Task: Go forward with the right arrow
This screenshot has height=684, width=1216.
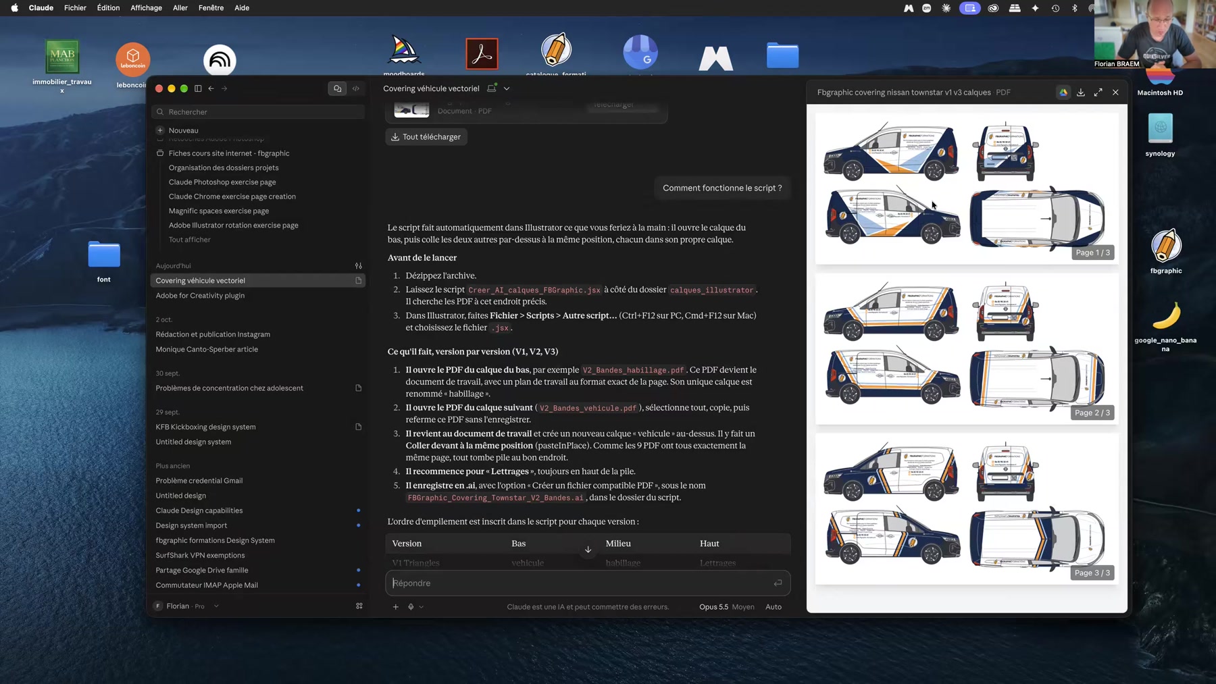Action: (224, 88)
